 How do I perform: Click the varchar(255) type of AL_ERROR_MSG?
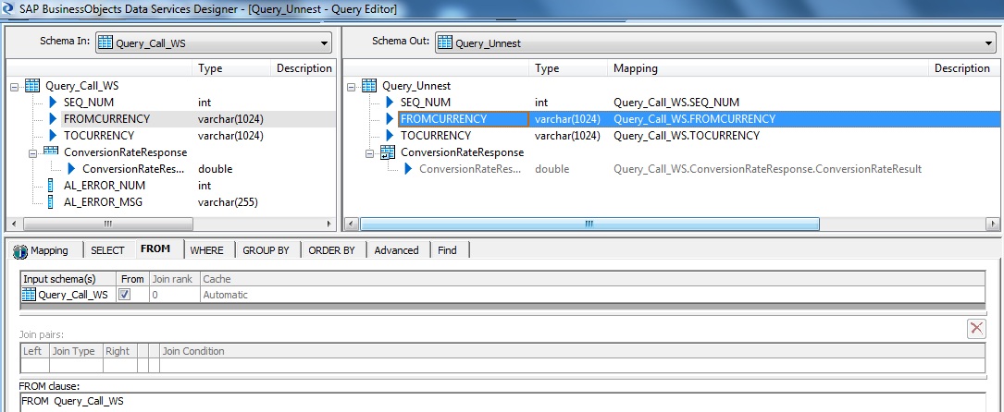click(x=228, y=202)
